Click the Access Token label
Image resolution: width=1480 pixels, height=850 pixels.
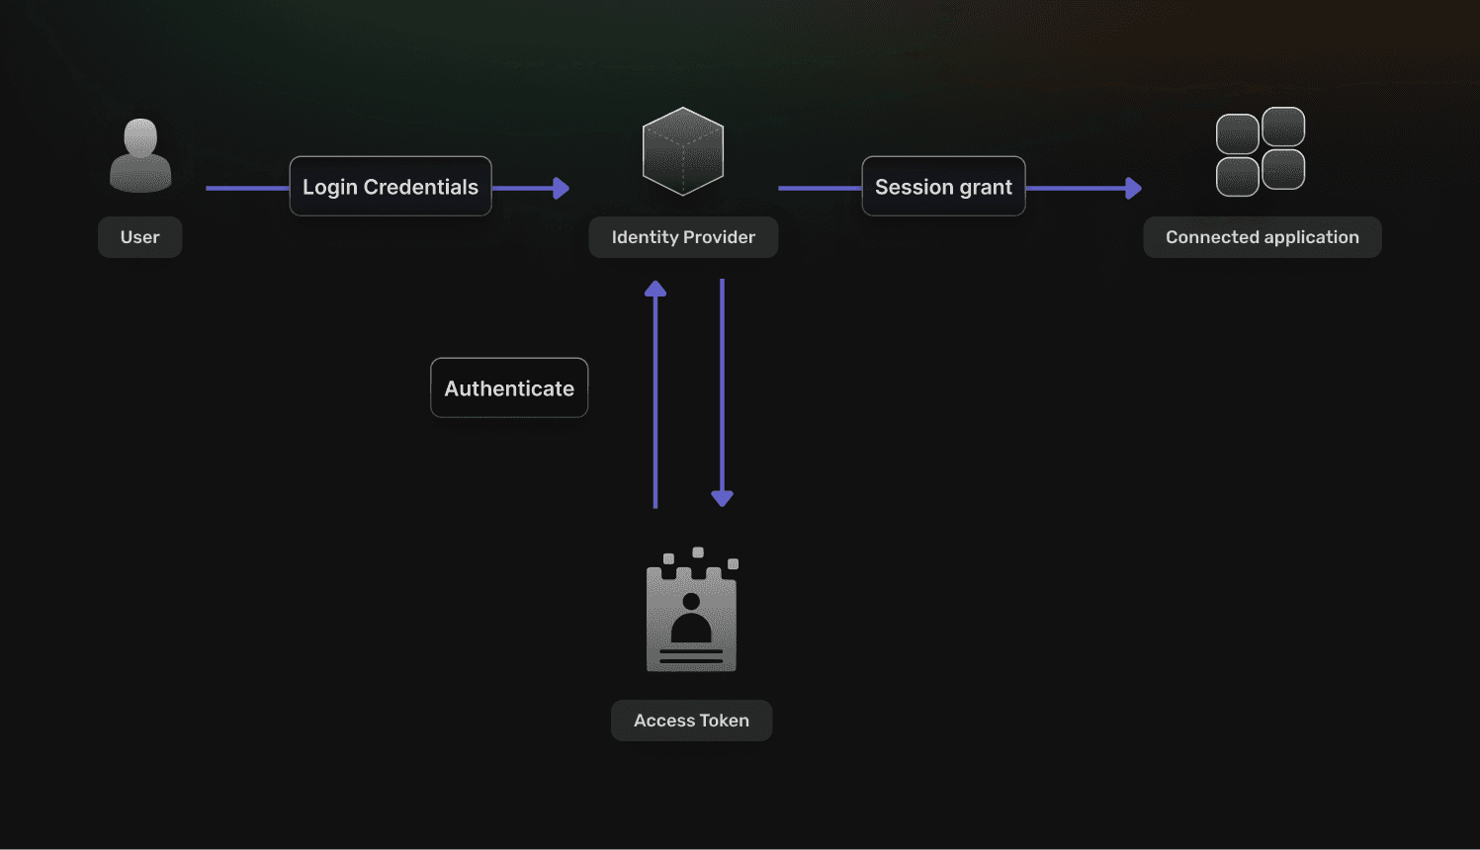pyautogui.click(x=691, y=721)
